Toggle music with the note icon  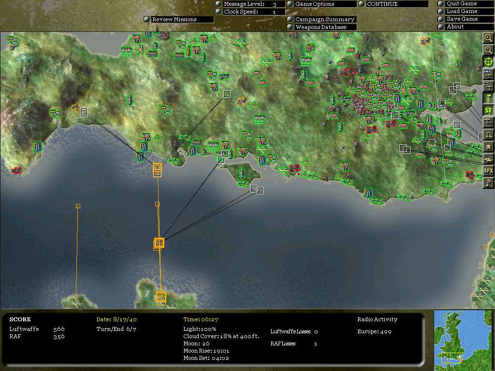(x=488, y=182)
